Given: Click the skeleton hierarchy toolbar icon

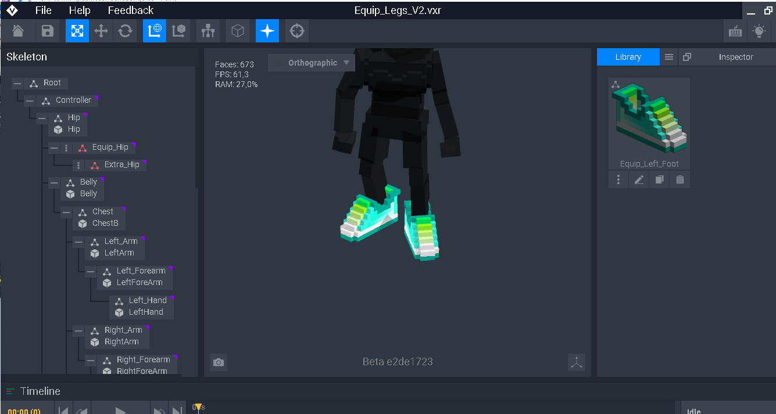Looking at the screenshot, I should click(208, 31).
